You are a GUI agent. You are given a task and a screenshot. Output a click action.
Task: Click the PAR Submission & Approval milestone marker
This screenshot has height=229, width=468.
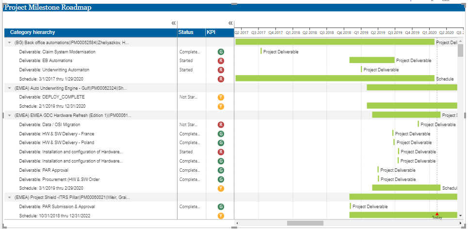point(351,206)
